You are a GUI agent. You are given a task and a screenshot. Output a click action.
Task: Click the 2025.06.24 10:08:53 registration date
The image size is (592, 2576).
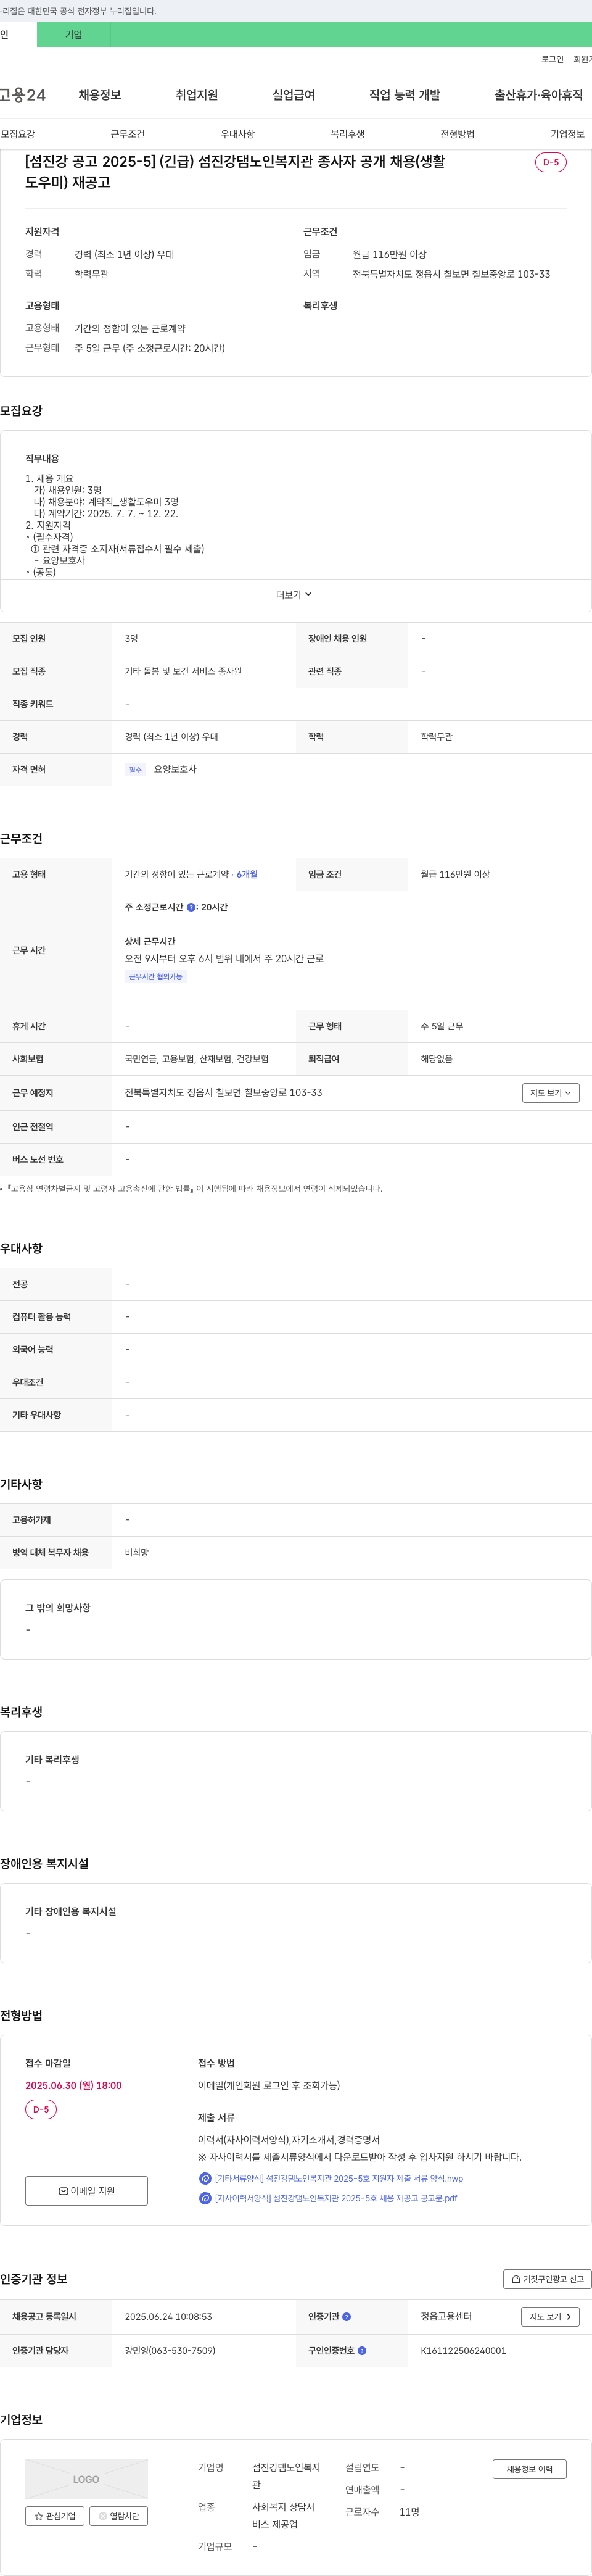tap(168, 2316)
